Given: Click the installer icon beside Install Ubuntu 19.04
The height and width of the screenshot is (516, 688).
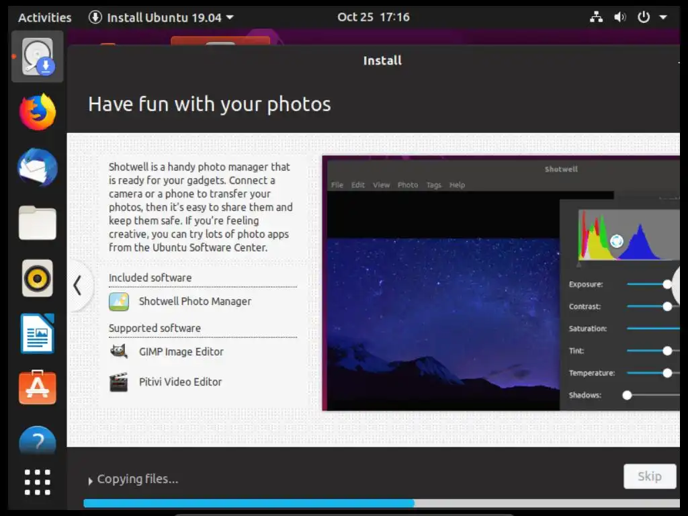Looking at the screenshot, I should 95,17.
